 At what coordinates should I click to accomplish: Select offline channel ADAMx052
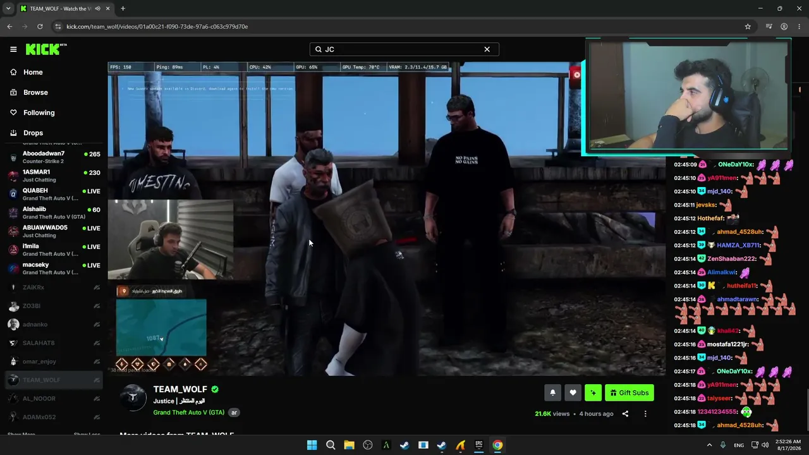point(54,417)
